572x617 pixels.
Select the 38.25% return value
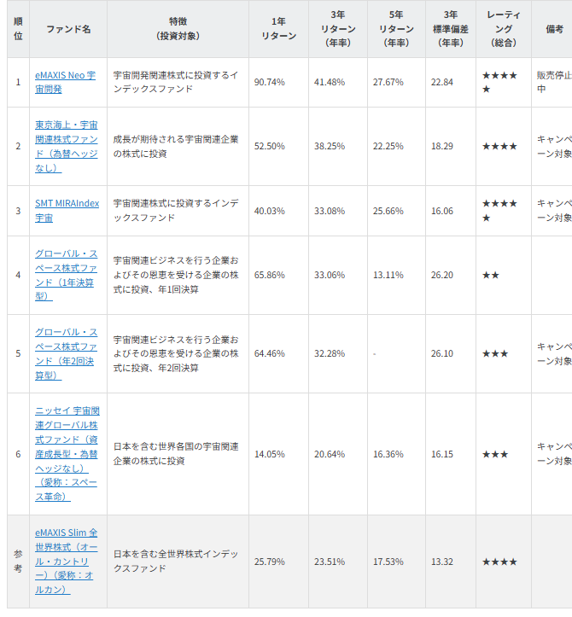(330, 147)
